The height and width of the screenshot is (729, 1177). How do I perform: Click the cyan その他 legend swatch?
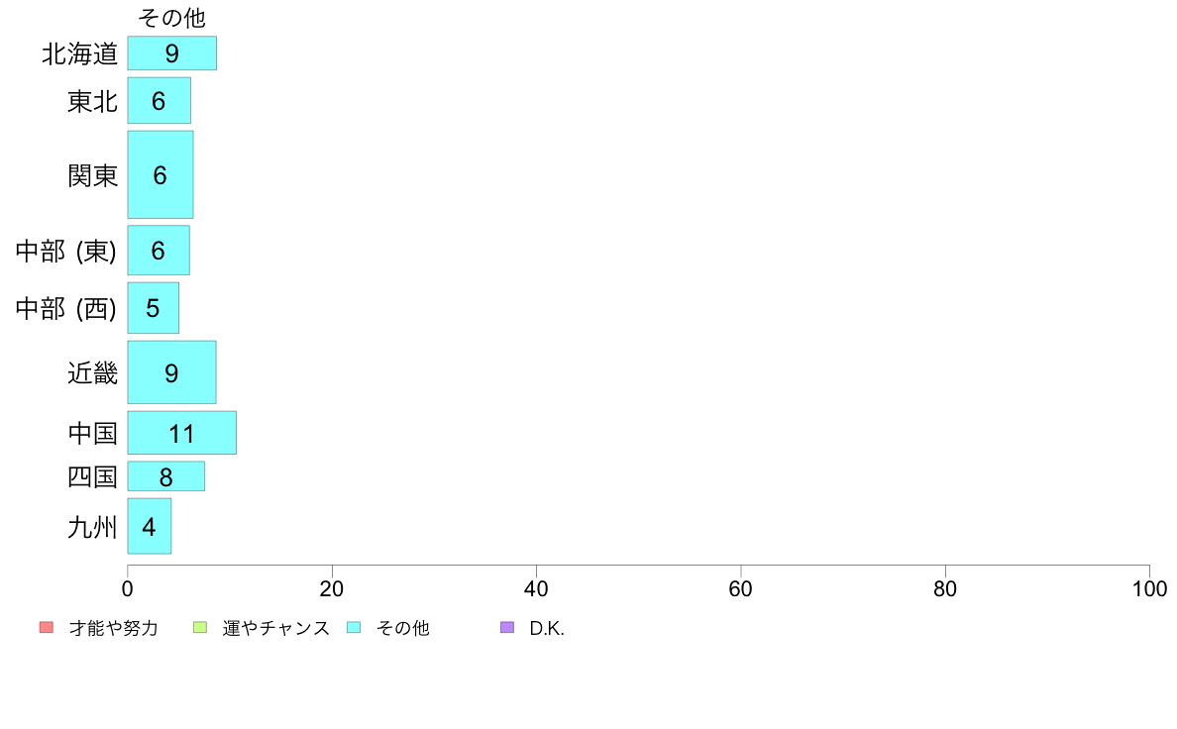[354, 628]
